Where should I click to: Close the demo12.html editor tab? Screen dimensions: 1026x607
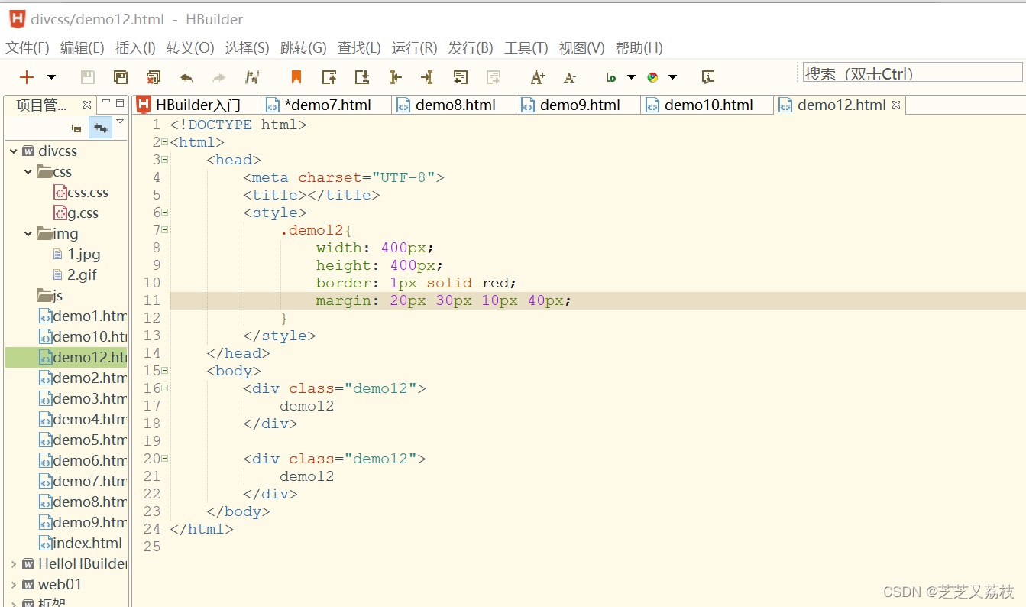coord(896,105)
